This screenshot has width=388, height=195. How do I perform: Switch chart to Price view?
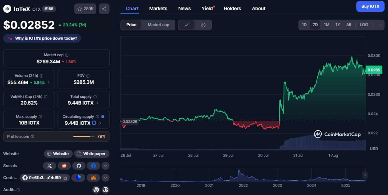(131, 25)
